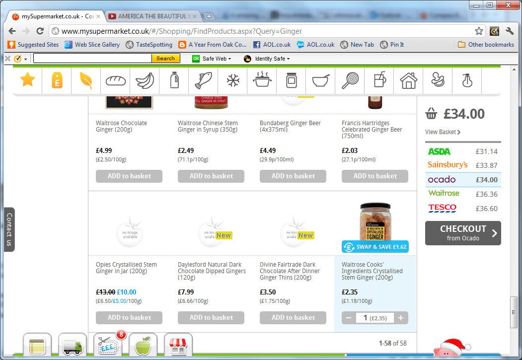Open the Web Slice Gallery bookmark

click(92, 45)
